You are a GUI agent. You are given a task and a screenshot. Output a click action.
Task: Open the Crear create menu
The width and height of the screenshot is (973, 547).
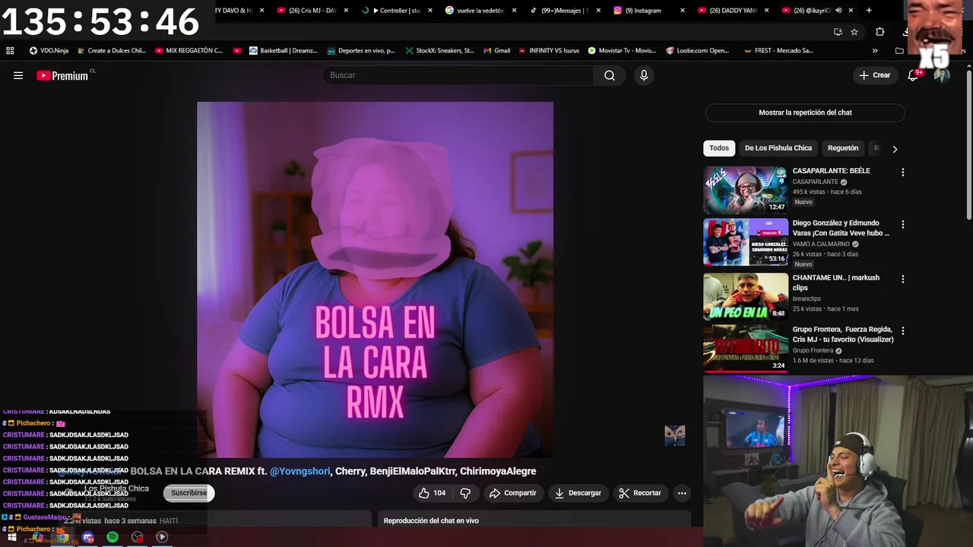pos(875,75)
